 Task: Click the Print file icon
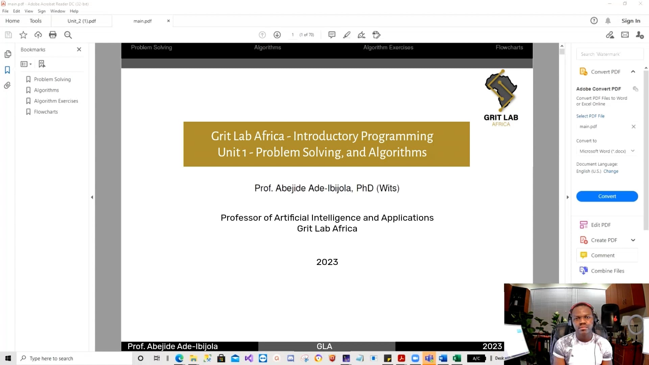tap(53, 35)
